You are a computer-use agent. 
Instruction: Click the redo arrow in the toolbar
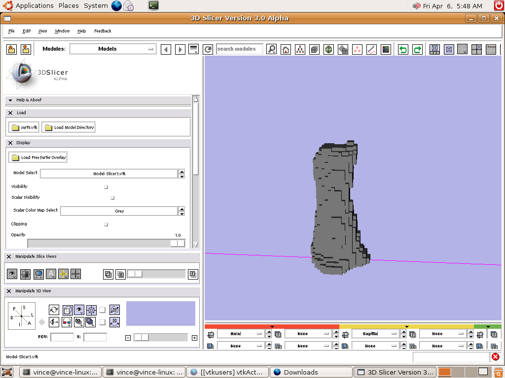[417, 49]
